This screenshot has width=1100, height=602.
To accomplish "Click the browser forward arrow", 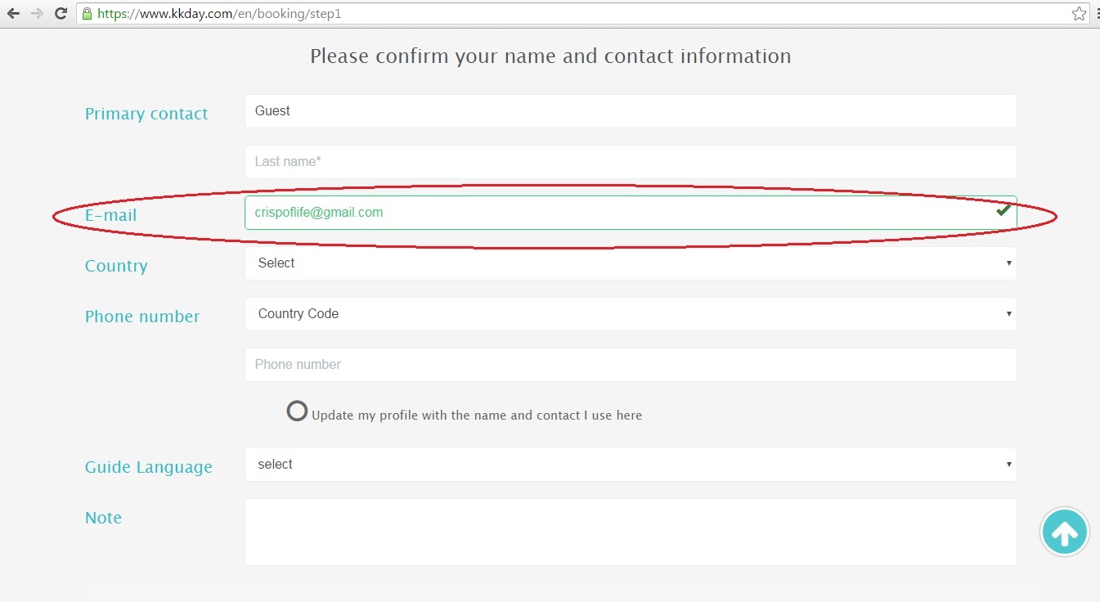I will [x=37, y=14].
